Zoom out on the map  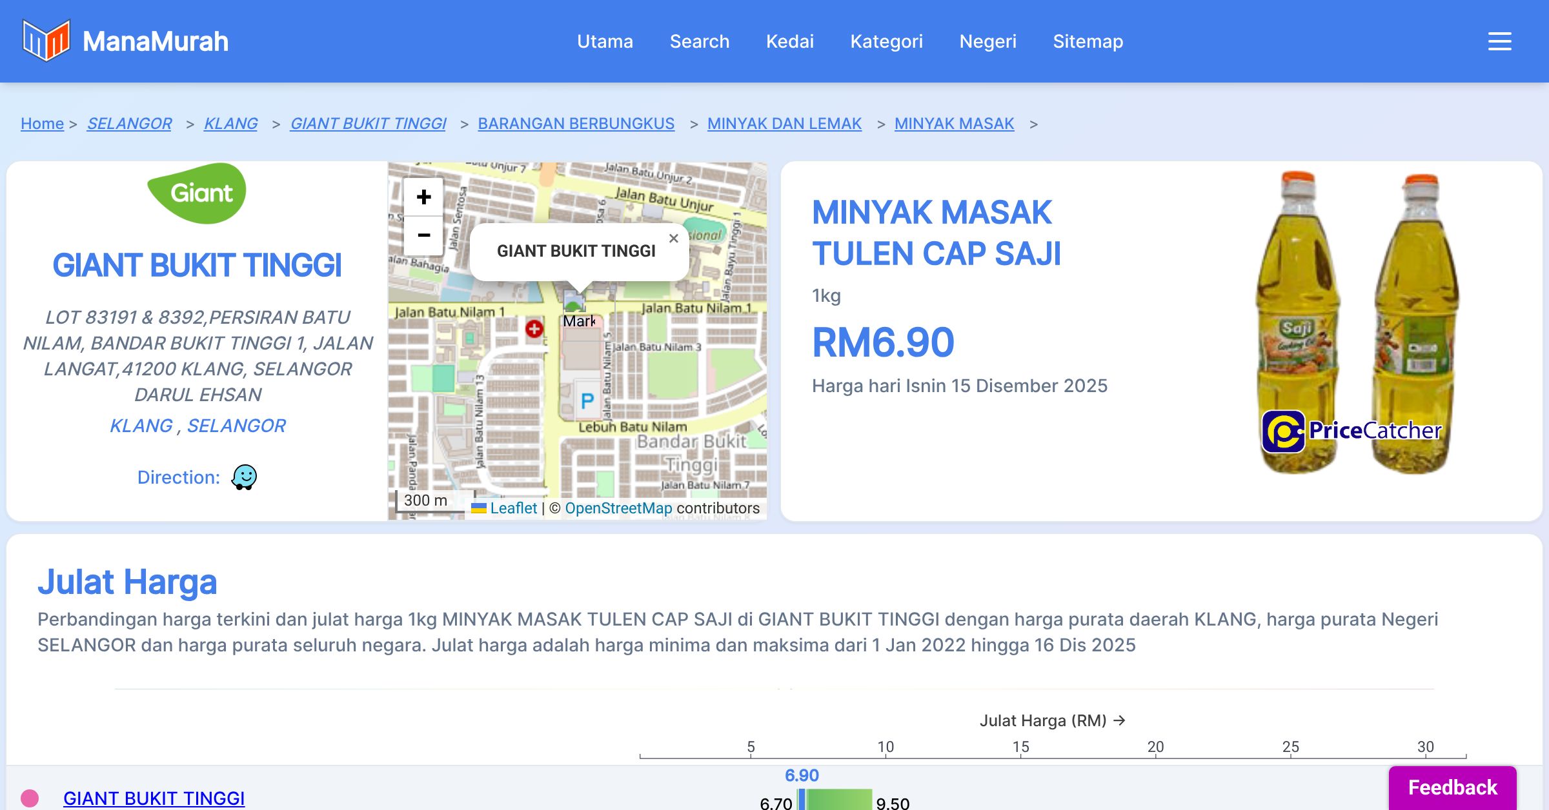point(423,235)
